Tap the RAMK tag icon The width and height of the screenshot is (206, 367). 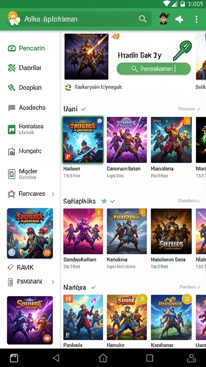tap(10, 267)
